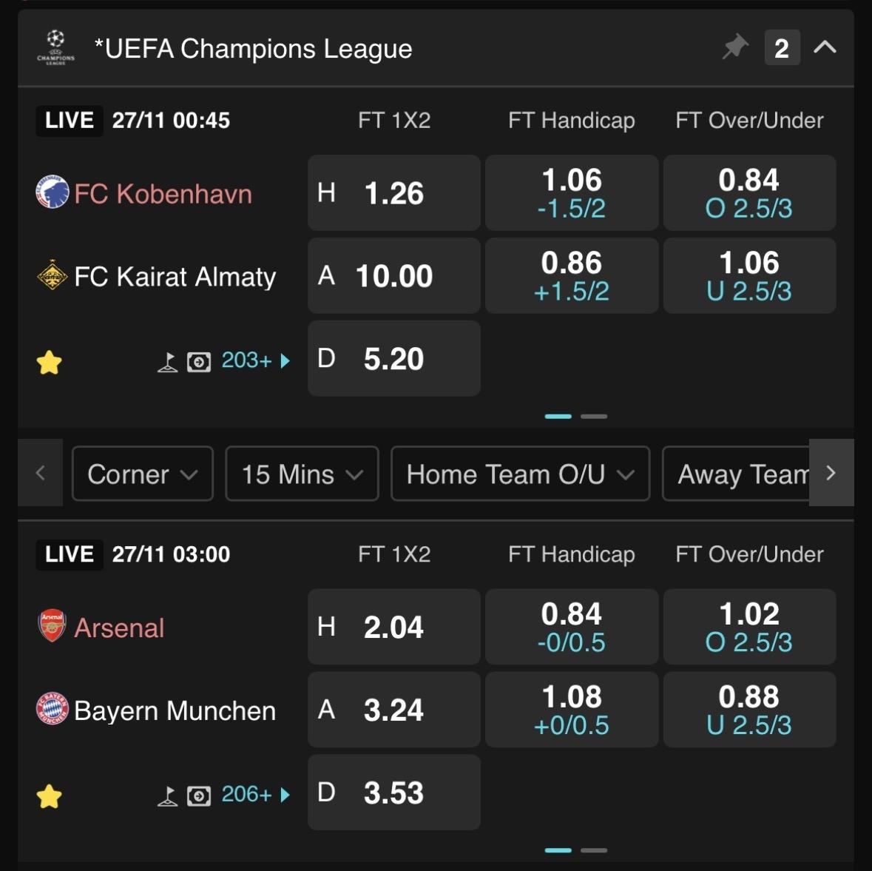Select Arsenal home win odds 2.04
The width and height of the screenshot is (872, 871).
click(x=393, y=627)
